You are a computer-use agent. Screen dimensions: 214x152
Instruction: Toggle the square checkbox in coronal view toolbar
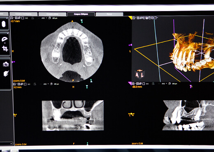[x=25, y=84]
